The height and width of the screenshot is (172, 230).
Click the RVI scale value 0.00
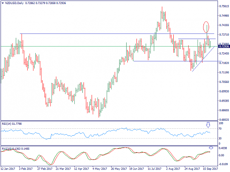click(221, 155)
